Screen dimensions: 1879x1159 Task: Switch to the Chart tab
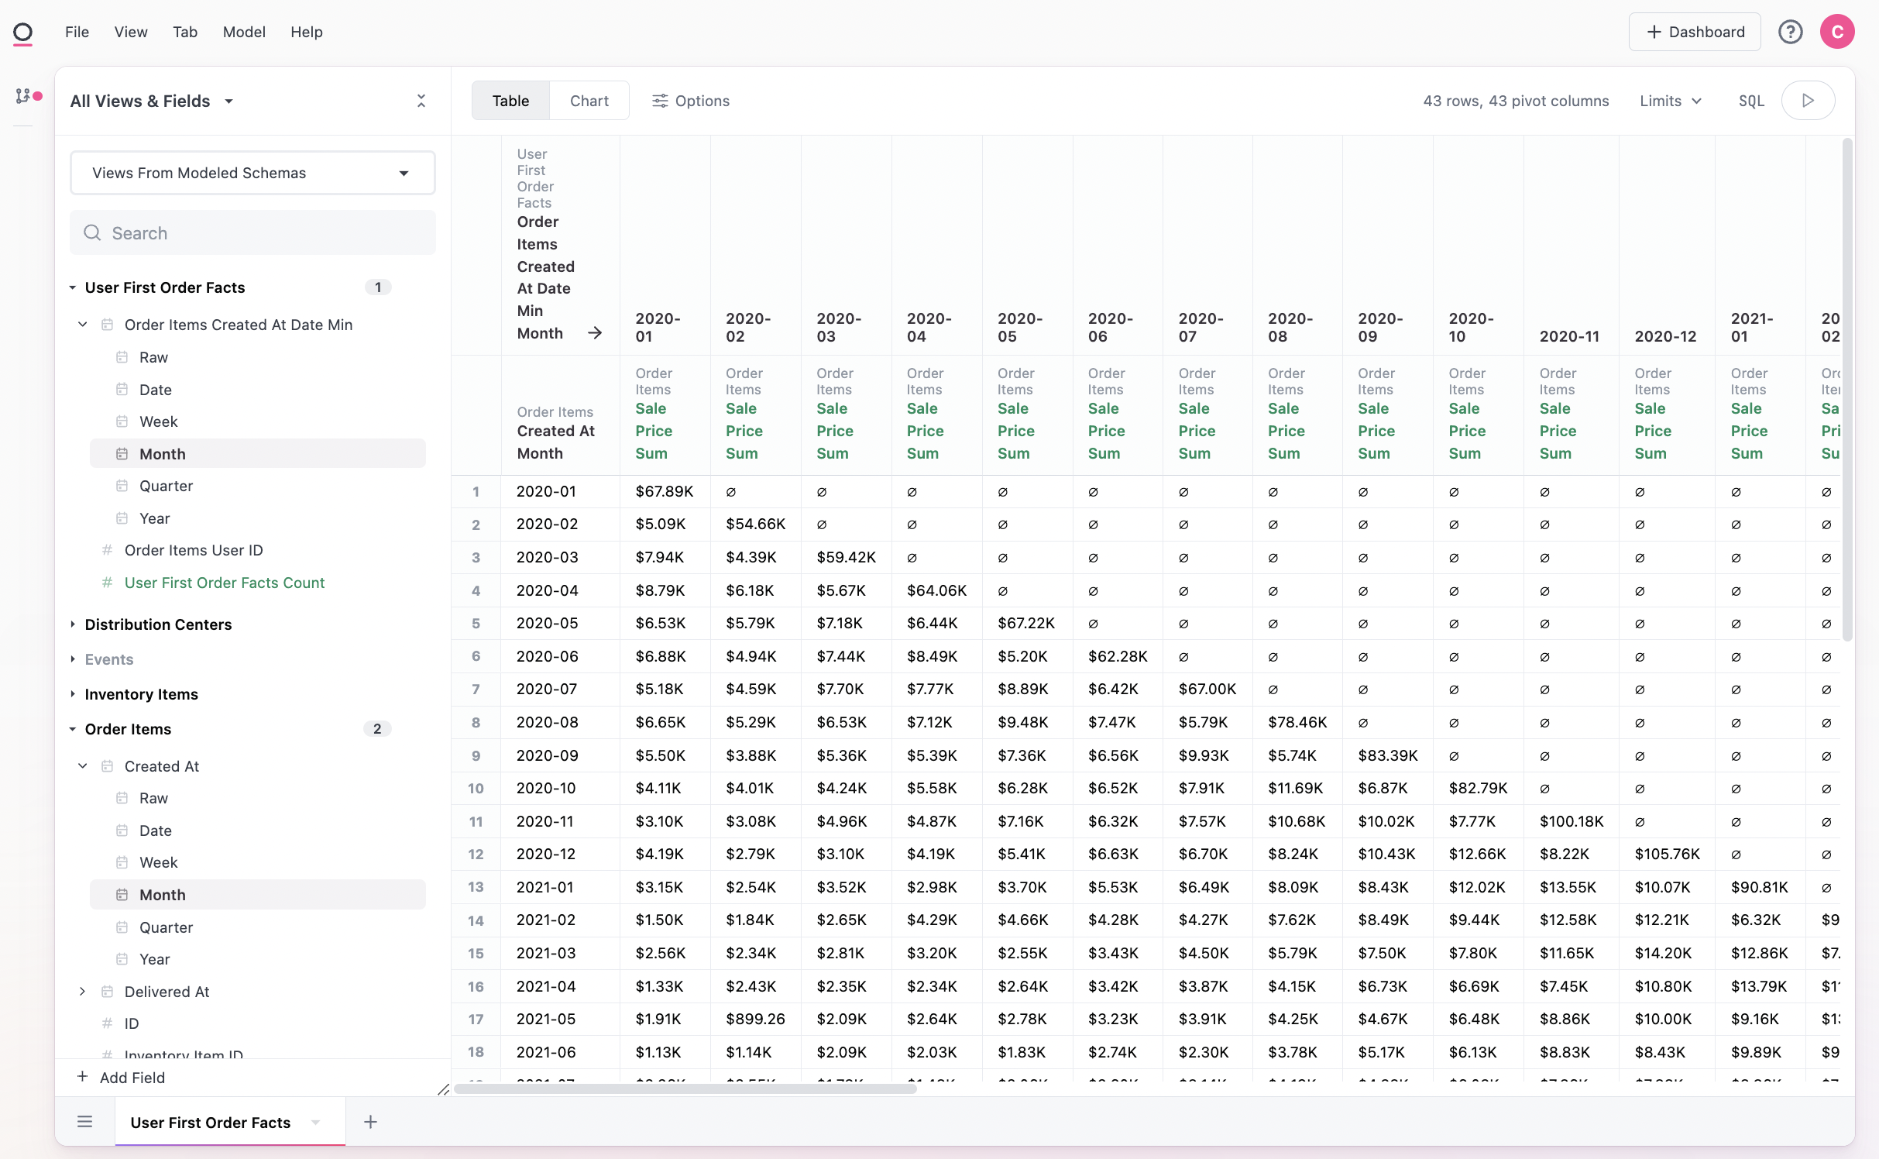(x=589, y=101)
